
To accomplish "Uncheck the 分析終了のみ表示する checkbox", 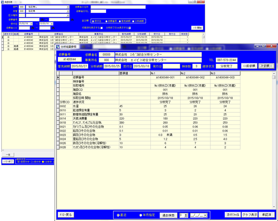I will [x=130, y=28].
